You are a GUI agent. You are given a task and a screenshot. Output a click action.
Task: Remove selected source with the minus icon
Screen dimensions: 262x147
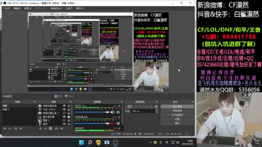tap(45, 128)
